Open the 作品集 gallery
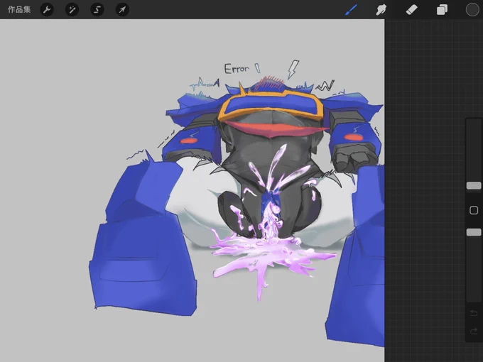The height and width of the screenshot is (362, 483). coord(19,9)
